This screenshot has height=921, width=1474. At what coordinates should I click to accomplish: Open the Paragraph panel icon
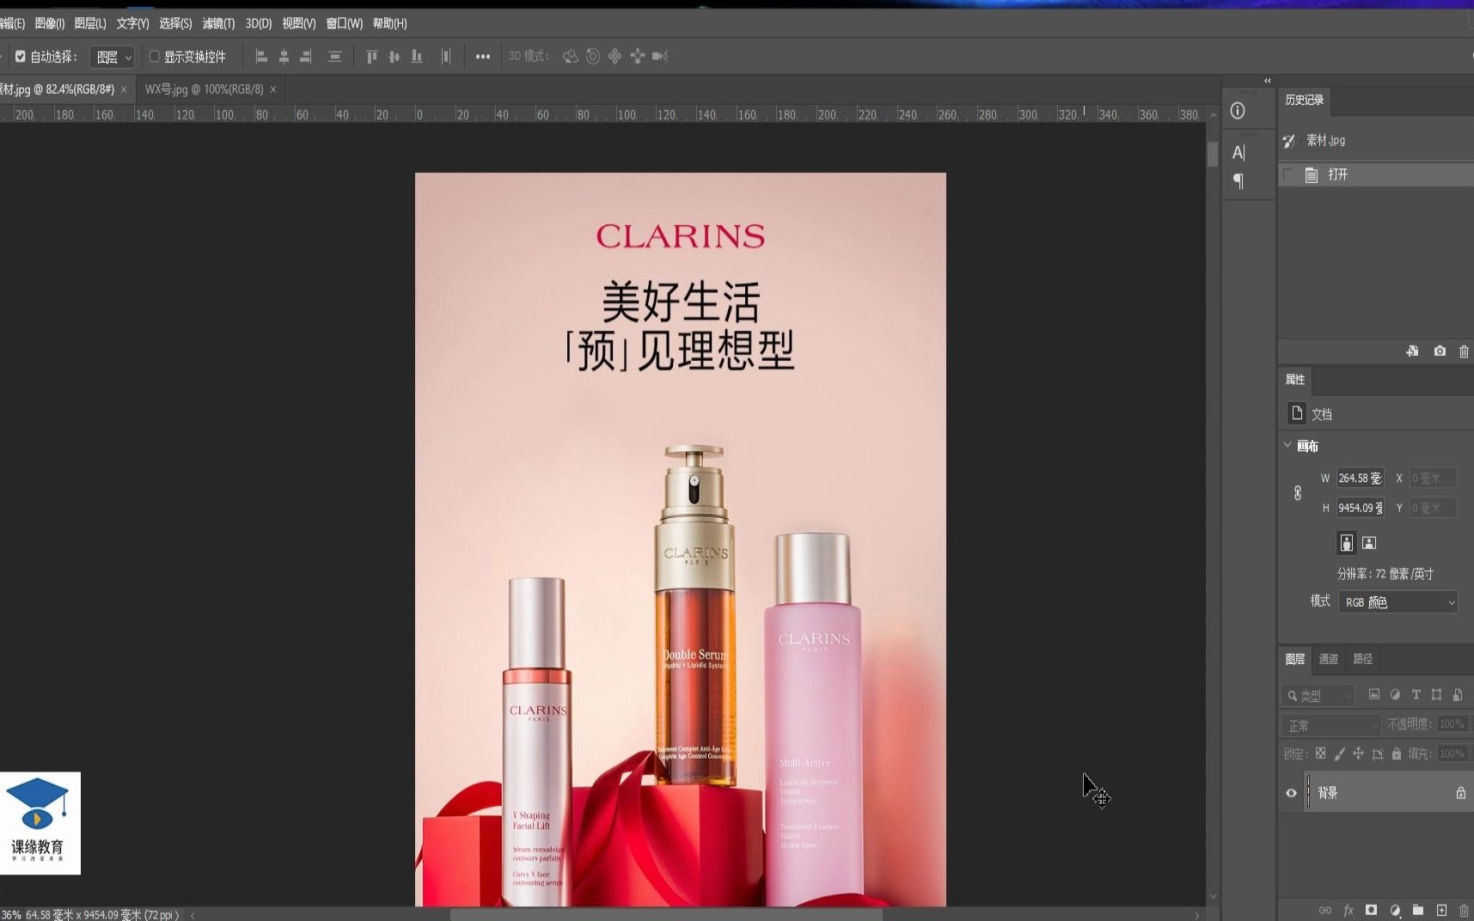coord(1238,180)
